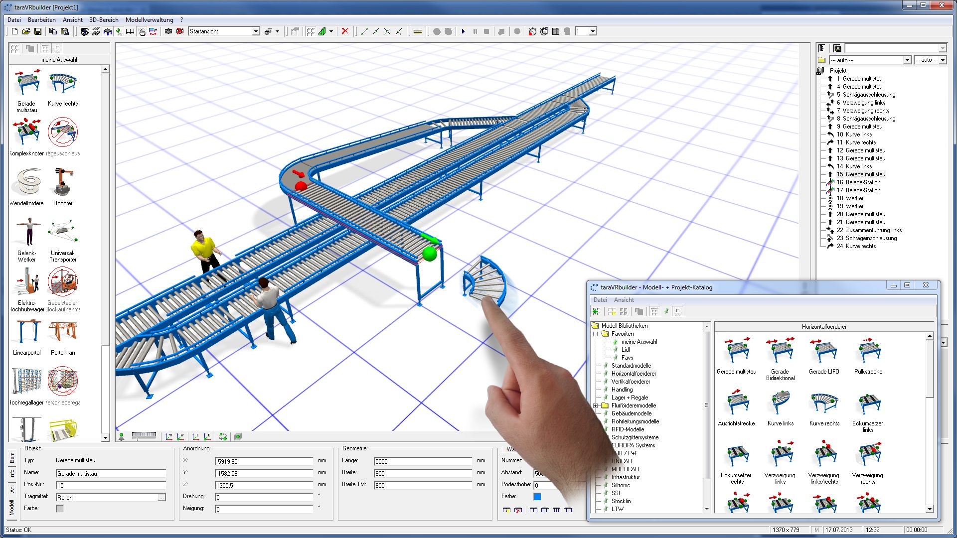The height and width of the screenshot is (538, 957).
Task: Click the red X delete toolbar icon
Action: (345, 31)
